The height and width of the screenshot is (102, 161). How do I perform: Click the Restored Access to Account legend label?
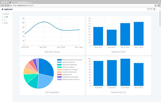click(71, 80)
